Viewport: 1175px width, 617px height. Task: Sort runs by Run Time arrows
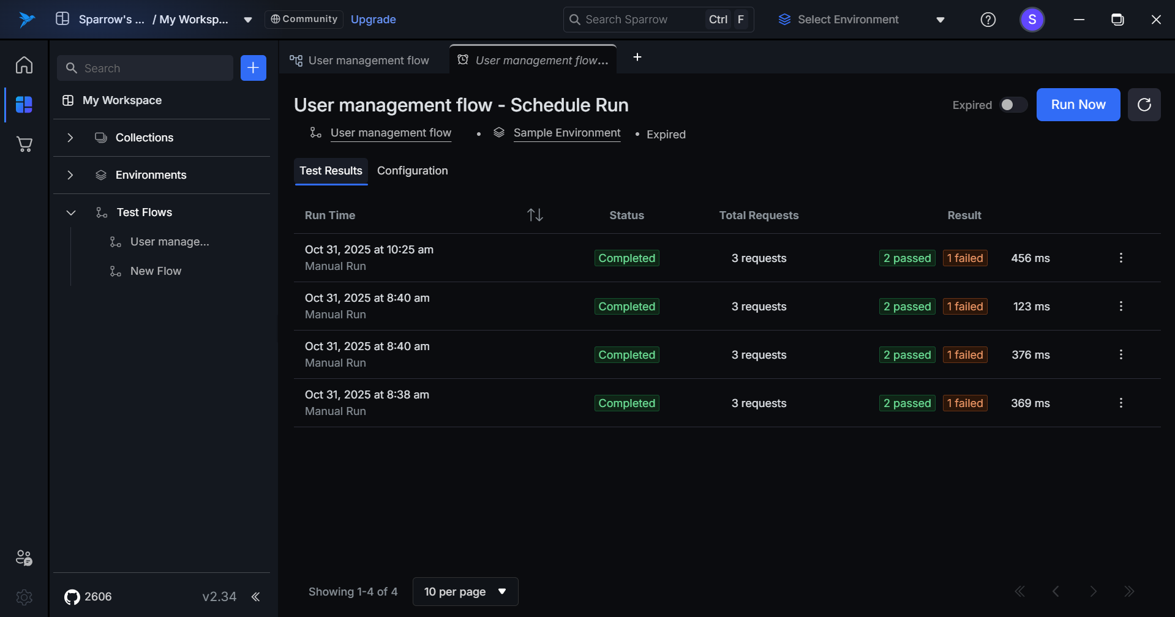pos(535,215)
